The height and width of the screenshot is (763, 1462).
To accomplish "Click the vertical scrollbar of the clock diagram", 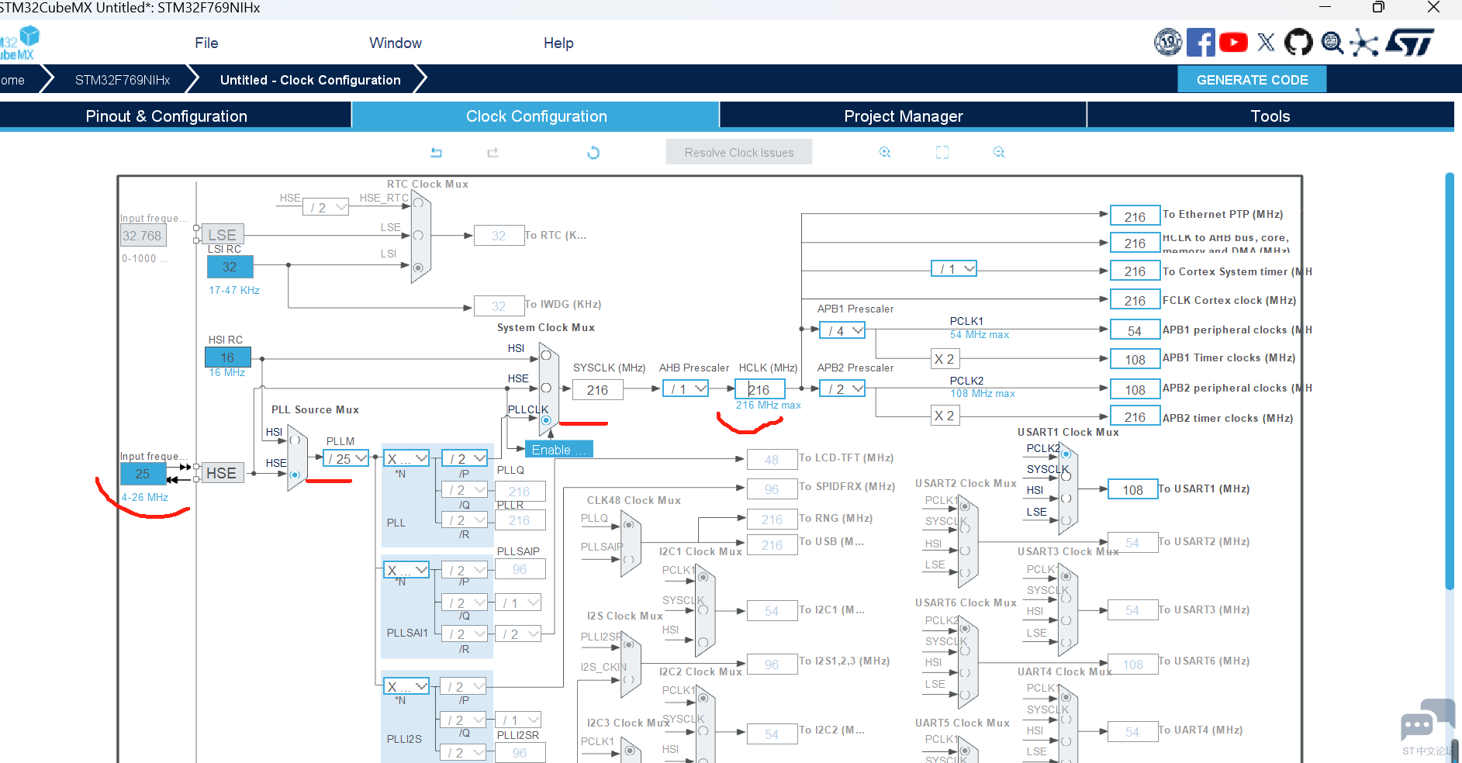I will (x=1450, y=381).
